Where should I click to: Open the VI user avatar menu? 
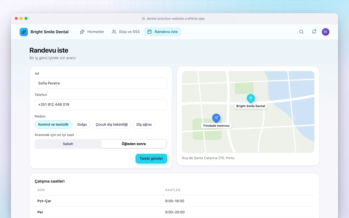[325, 32]
